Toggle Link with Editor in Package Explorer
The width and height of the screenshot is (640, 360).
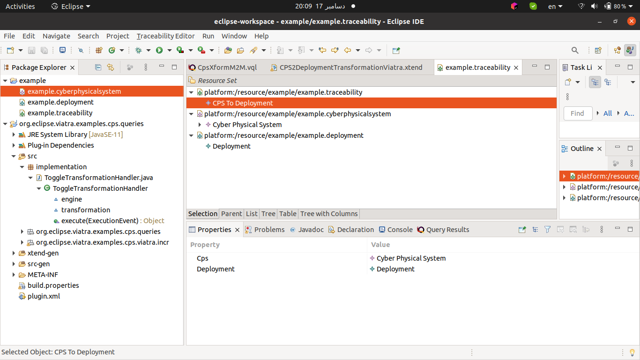111,67
